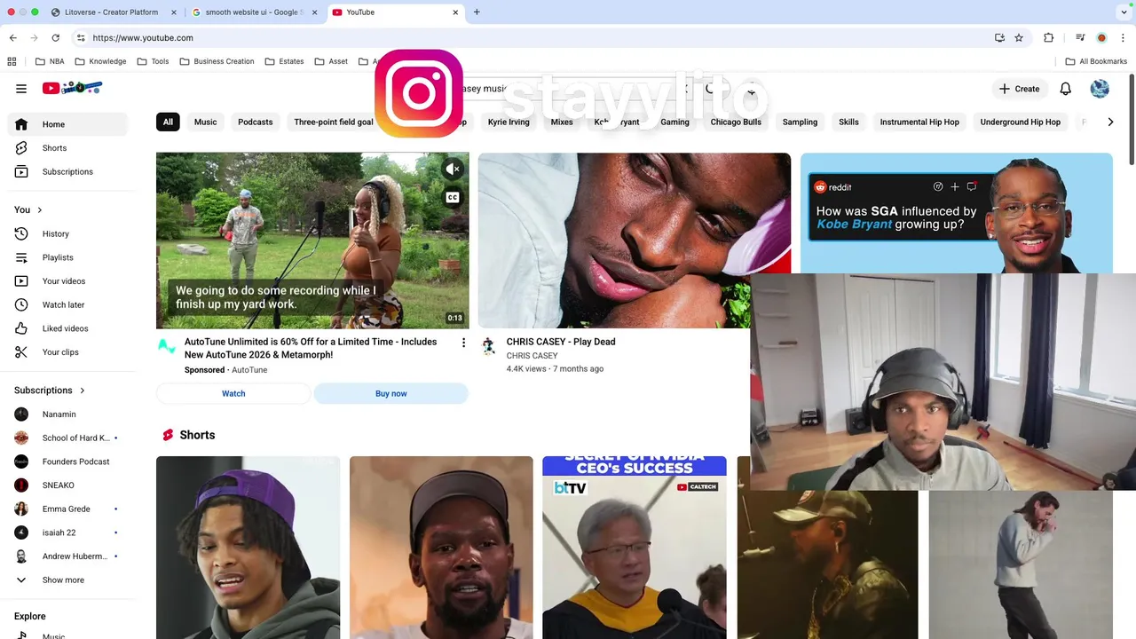Open AutoTune ad more options menu
The height and width of the screenshot is (639, 1136).
click(463, 343)
